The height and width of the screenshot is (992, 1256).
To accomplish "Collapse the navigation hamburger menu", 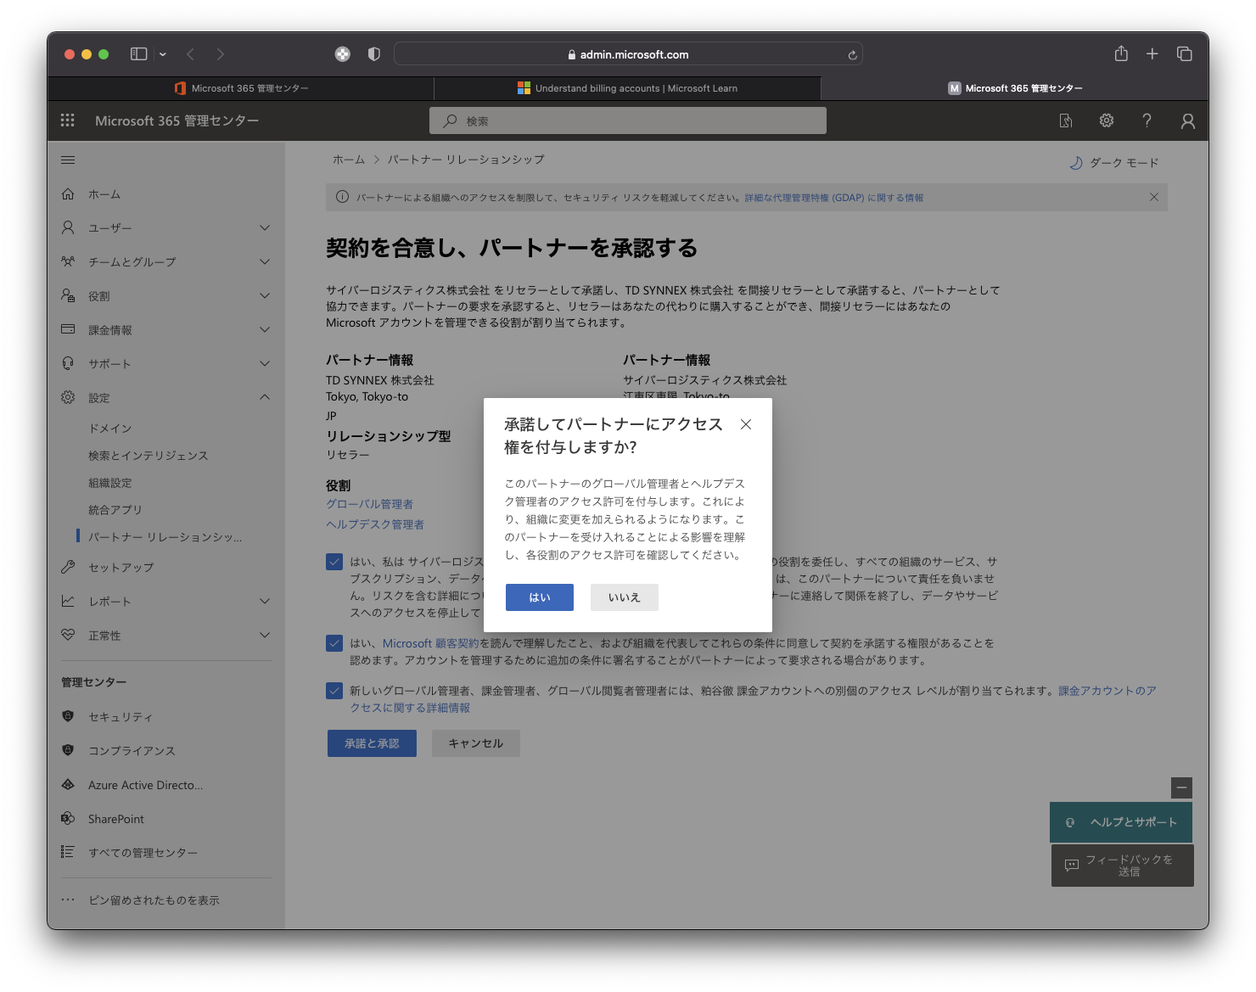I will click(x=68, y=160).
